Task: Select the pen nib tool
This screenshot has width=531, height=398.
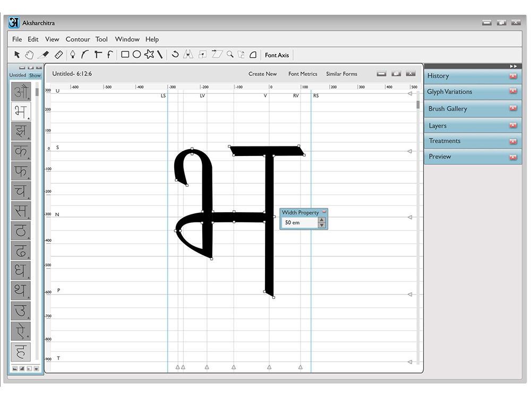Action: click(72, 55)
